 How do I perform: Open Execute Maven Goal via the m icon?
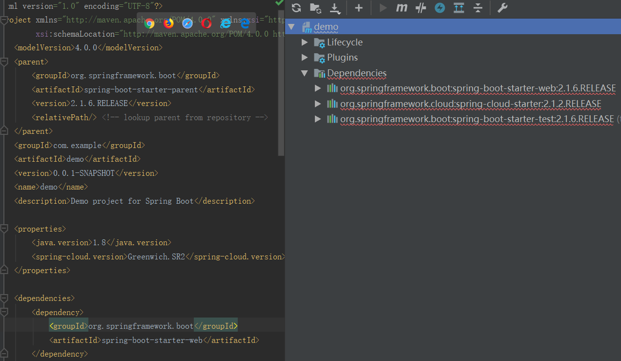[x=401, y=8]
